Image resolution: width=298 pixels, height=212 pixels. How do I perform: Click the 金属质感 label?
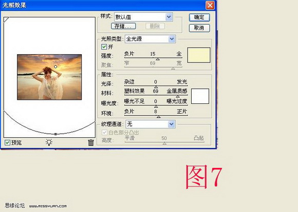(177, 91)
